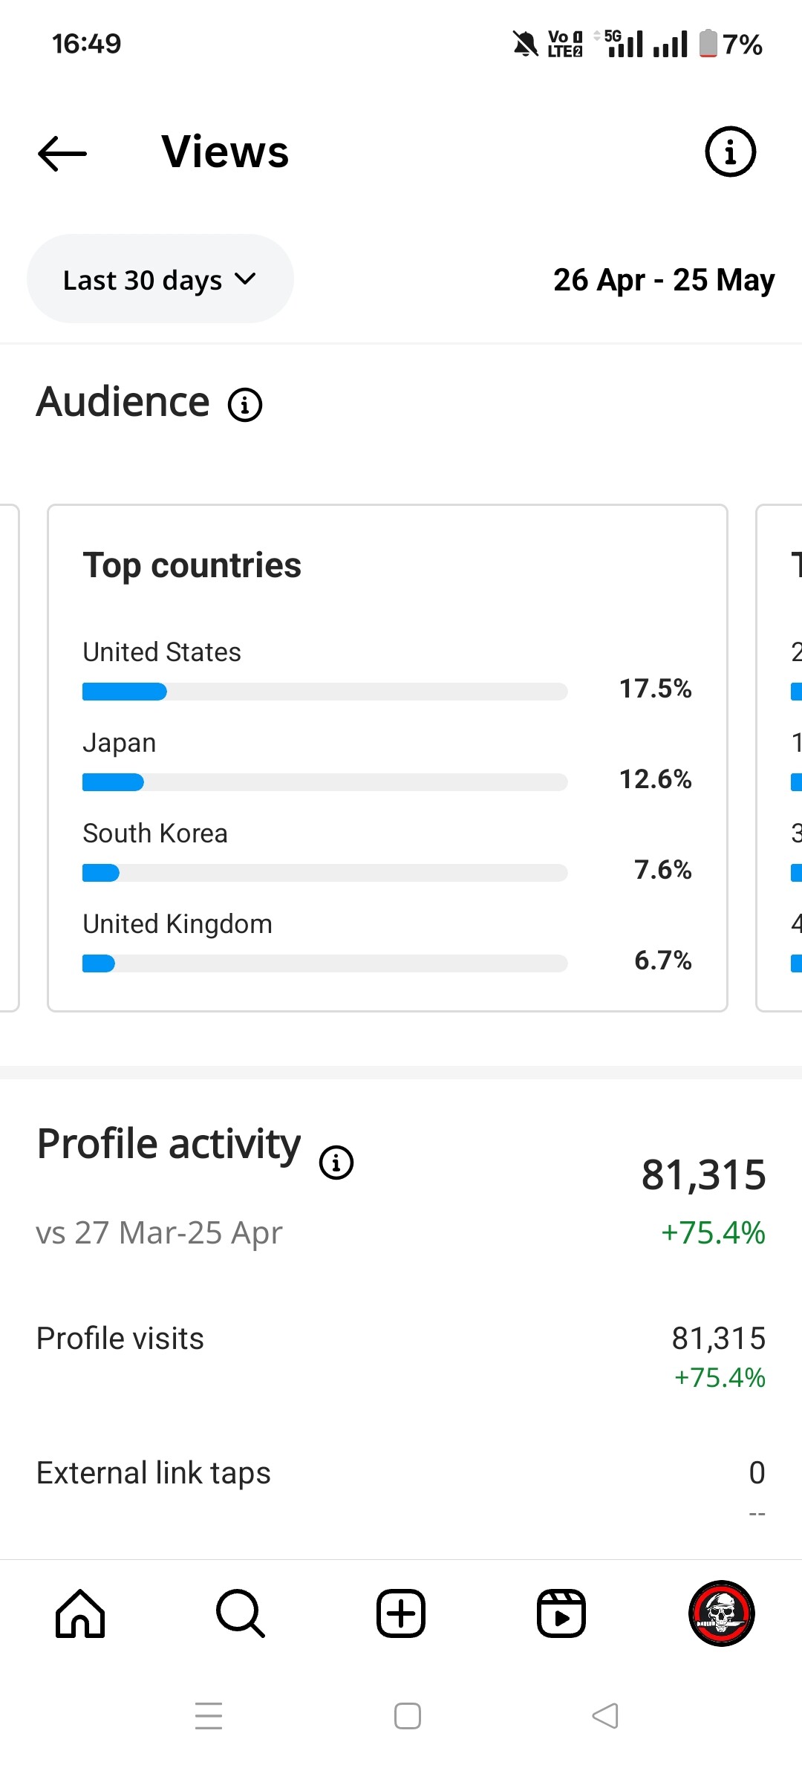Tap the Profile activity info icon
802x1765 pixels.
click(x=336, y=1162)
